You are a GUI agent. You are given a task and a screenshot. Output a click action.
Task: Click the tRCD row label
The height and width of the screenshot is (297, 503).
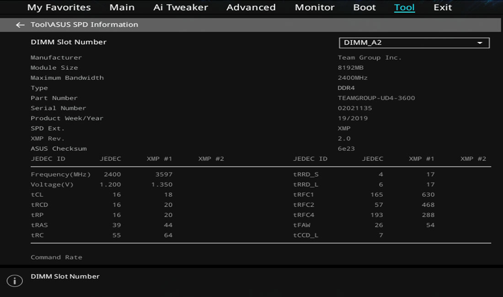[39, 205]
